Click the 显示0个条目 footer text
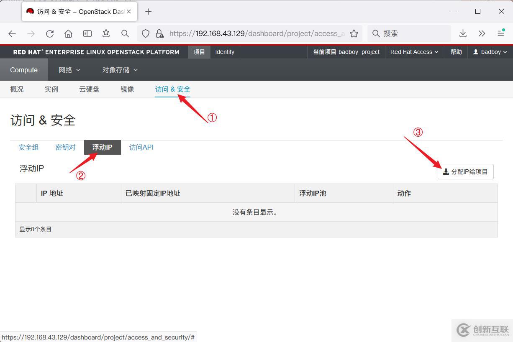 [x=36, y=229]
